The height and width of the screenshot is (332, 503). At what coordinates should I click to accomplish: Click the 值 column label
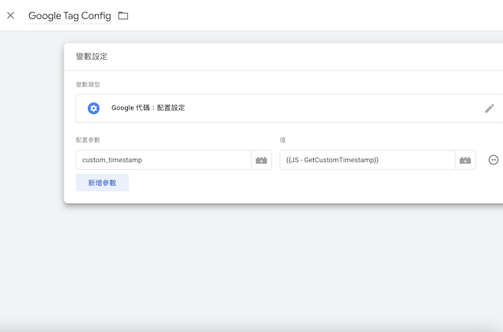(283, 140)
